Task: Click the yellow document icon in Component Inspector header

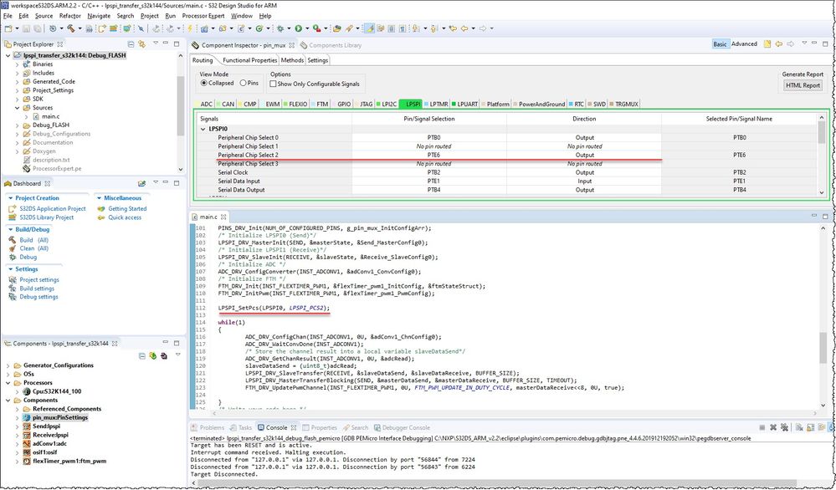Action: pyautogui.click(x=767, y=44)
